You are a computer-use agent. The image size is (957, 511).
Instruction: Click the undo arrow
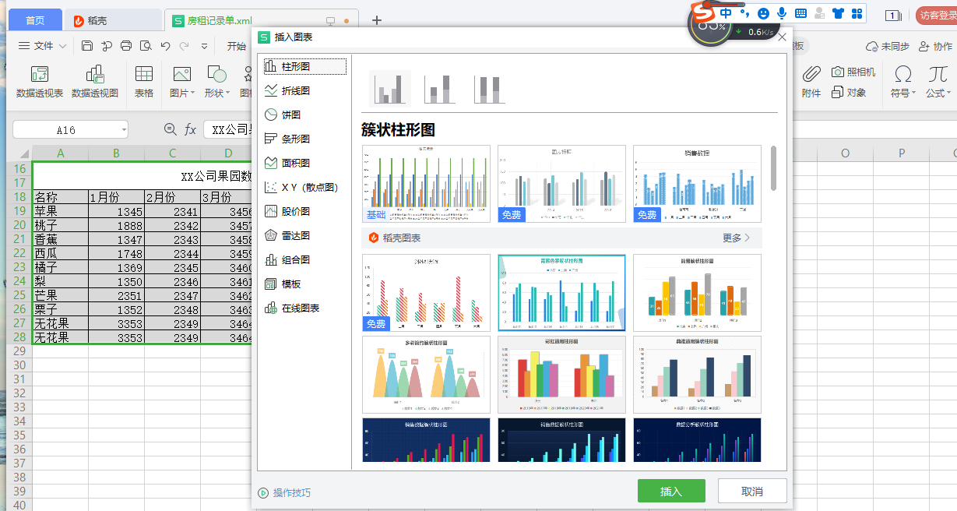tap(165, 46)
